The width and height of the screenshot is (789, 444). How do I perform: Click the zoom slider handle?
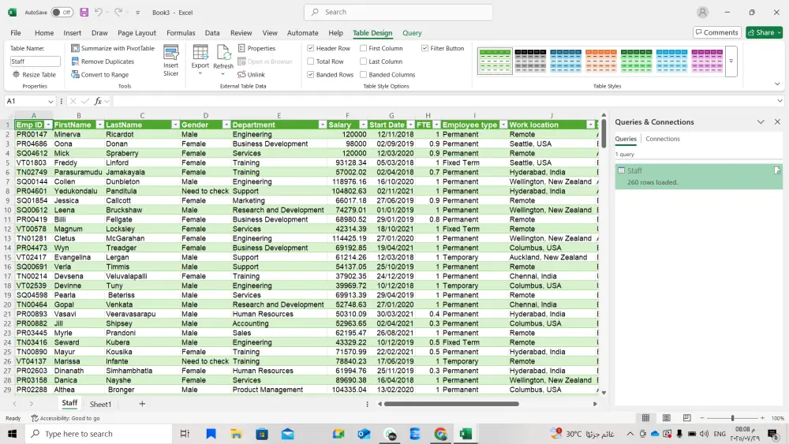pos(733,418)
